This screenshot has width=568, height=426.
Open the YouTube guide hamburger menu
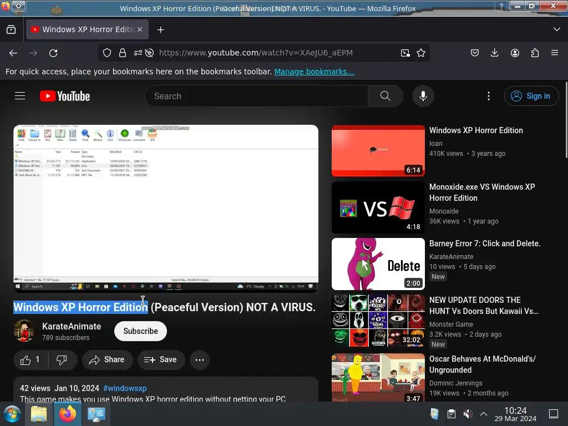pos(20,96)
